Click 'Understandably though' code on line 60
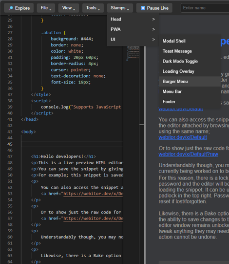This screenshot has height=264, width=229. pos(82,237)
